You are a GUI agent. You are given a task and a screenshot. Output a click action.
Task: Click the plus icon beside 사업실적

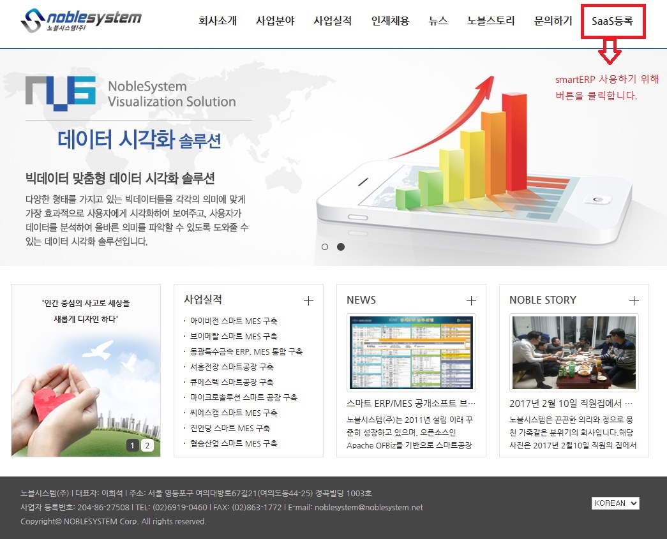point(308,300)
